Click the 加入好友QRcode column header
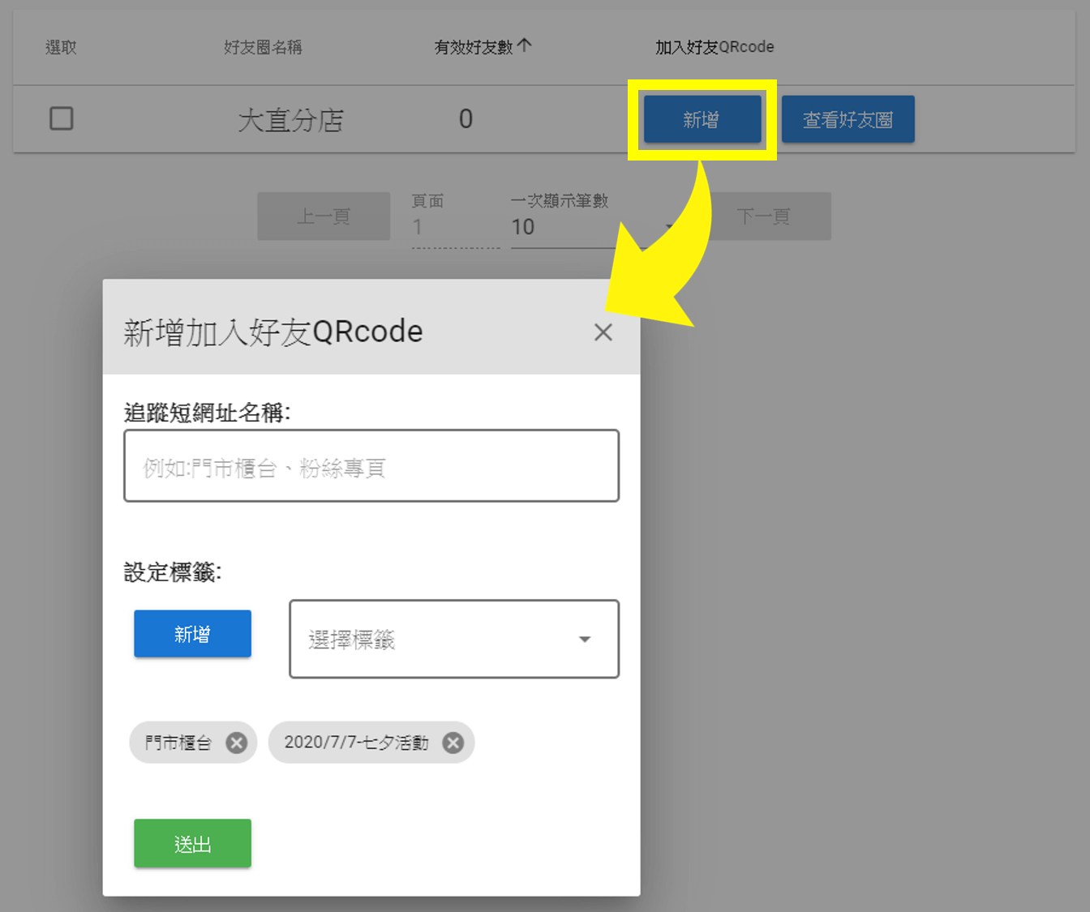The height and width of the screenshot is (912, 1090). [x=715, y=46]
